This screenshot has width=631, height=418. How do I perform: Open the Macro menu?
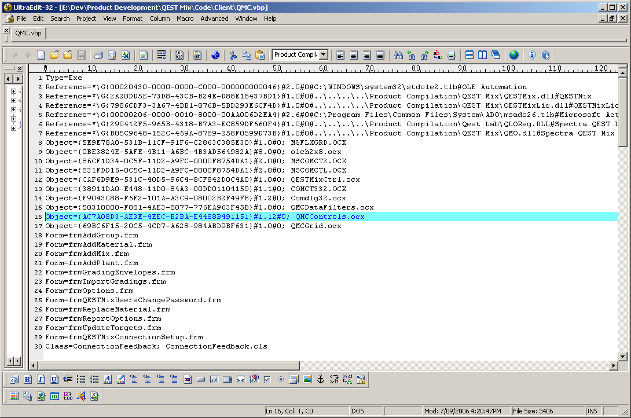pos(185,19)
